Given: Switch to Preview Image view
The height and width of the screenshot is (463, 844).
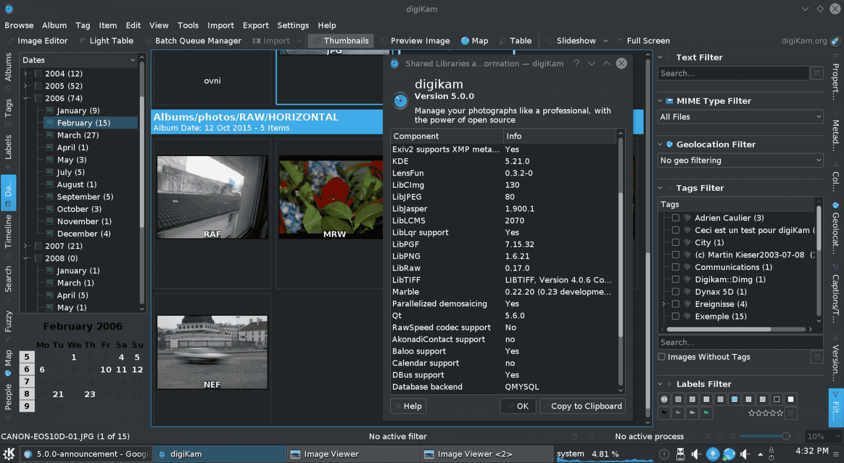Looking at the screenshot, I should coord(415,41).
